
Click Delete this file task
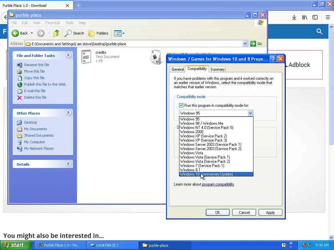point(35,97)
